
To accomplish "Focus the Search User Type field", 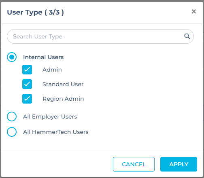I will click(x=100, y=36).
